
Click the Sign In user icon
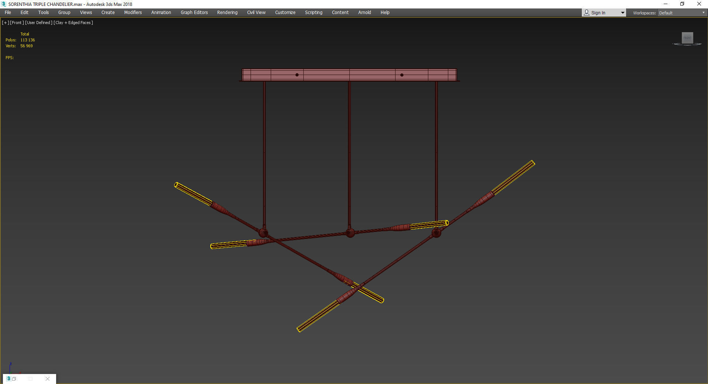pyautogui.click(x=587, y=13)
